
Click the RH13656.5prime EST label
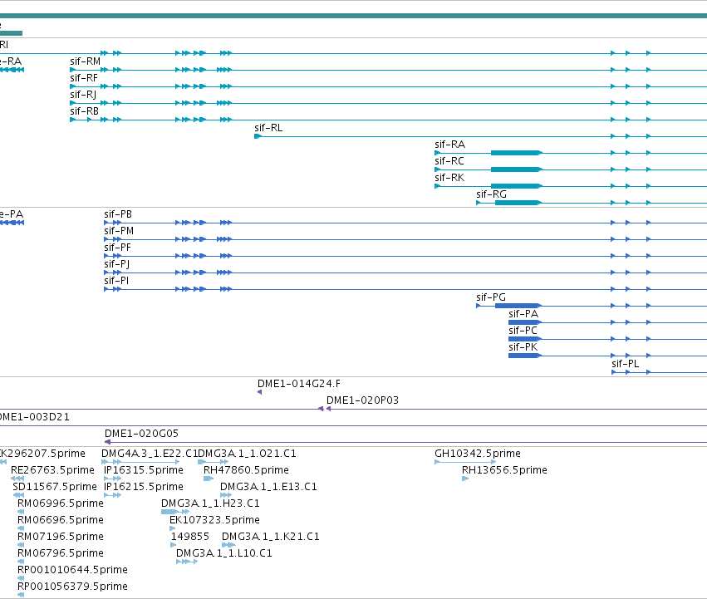pos(504,470)
